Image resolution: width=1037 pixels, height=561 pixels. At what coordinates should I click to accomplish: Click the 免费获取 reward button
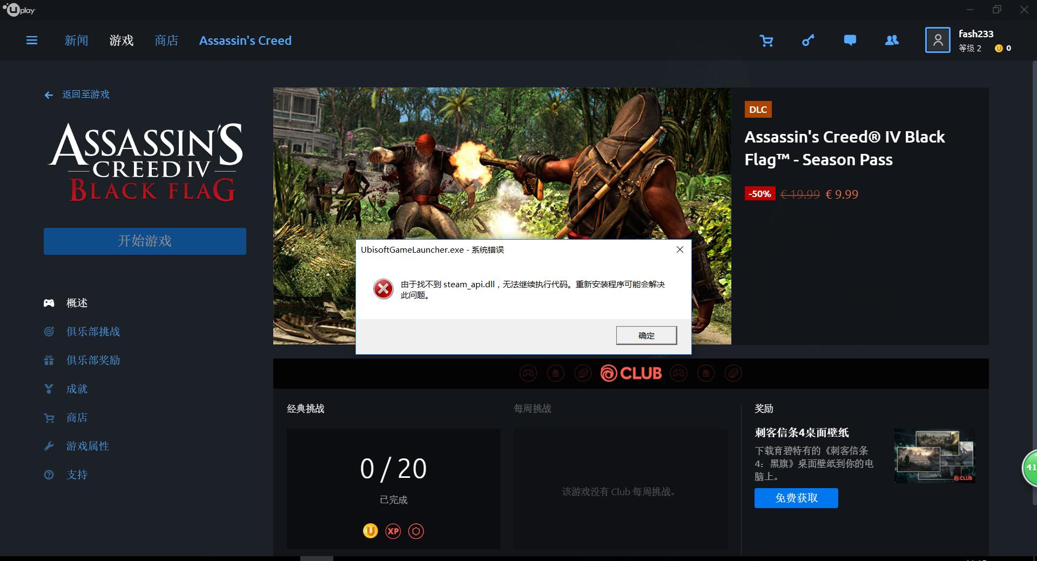pos(796,498)
